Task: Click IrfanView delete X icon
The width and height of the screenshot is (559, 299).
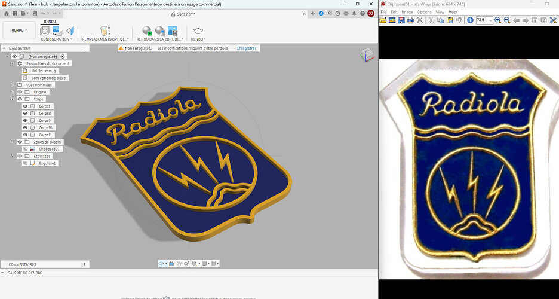Action: pos(420,20)
